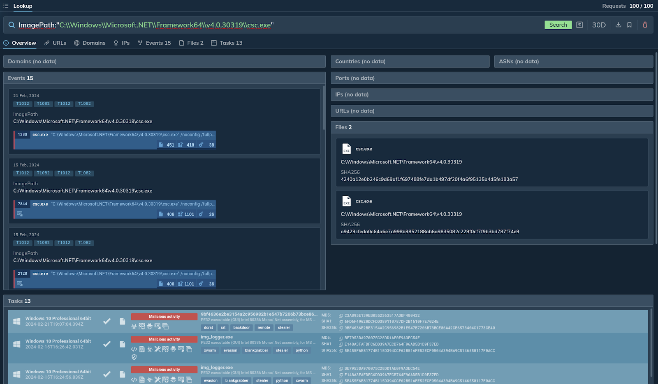Click the shield icon in second task row
Screen dimensions: 658x384
[134, 357]
